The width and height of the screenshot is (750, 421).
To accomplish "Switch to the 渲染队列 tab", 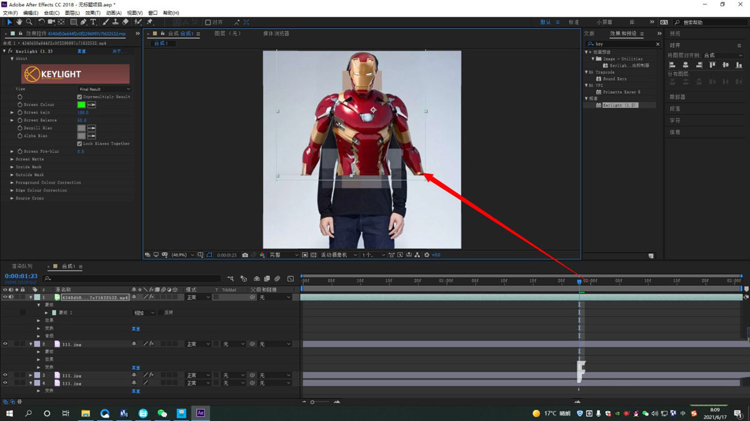I will (x=21, y=266).
